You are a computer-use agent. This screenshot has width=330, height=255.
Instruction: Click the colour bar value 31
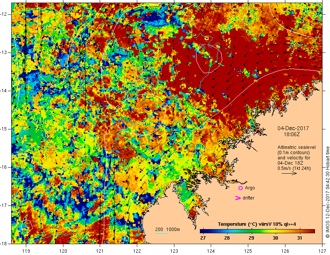click(300, 238)
